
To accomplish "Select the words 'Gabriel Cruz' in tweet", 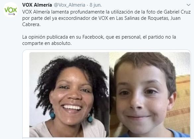I will pos(177,12).
